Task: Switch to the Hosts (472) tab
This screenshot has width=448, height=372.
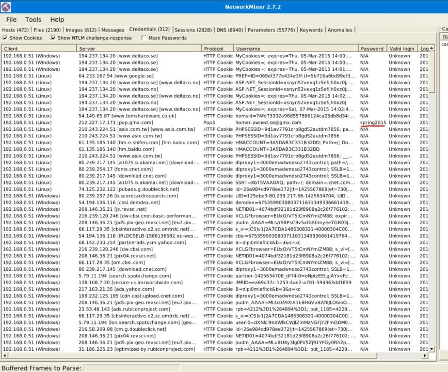Action: tap(15, 30)
